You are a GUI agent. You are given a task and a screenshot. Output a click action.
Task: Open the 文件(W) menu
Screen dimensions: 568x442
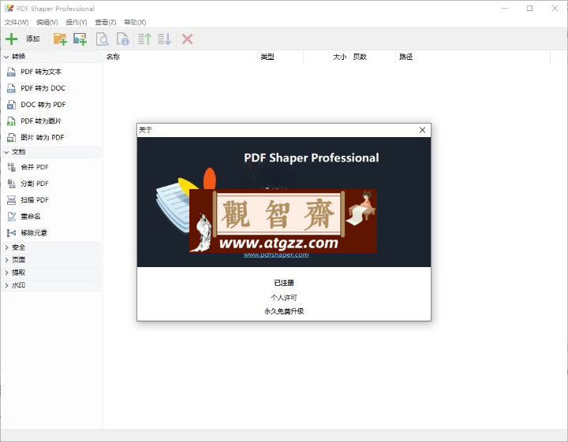pos(17,22)
